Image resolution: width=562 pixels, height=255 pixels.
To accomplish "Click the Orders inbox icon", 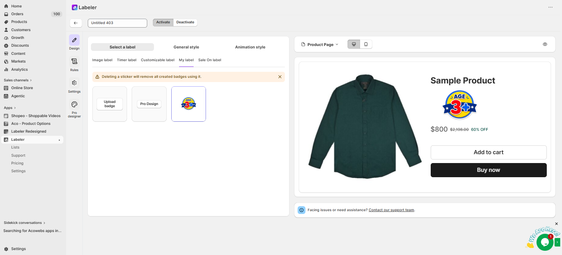I will (6, 14).
